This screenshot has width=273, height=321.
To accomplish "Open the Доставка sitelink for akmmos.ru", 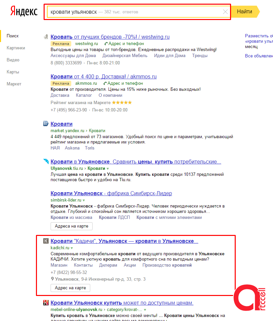I will pos(60,95).
